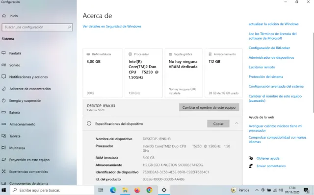
Task: Focus the Buscar una configuración field
Action: (37, 27)
